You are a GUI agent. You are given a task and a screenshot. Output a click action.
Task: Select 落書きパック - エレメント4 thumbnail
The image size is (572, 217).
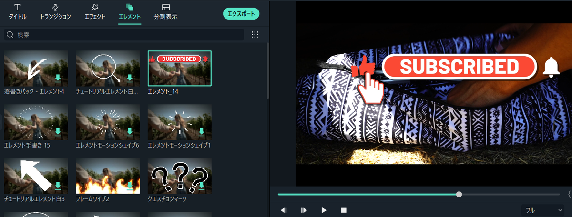36,69
